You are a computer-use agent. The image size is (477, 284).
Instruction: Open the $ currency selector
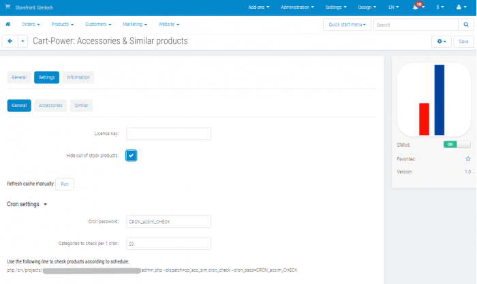click(440, 7)
